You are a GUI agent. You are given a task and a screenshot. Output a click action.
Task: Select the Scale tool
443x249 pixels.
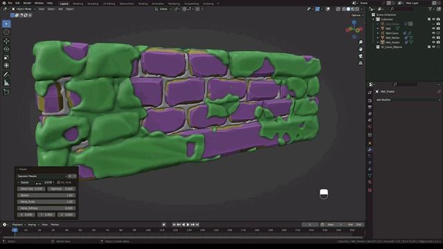coord(6,57)
